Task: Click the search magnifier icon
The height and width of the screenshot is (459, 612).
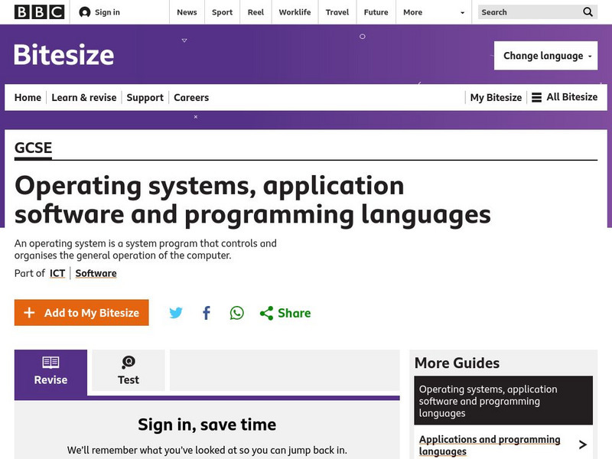Action: (x=588, y=12)
